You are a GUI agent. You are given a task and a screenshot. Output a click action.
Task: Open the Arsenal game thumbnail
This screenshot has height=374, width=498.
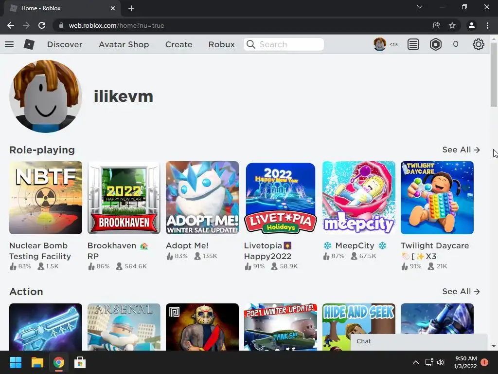(x=124, y=327)
